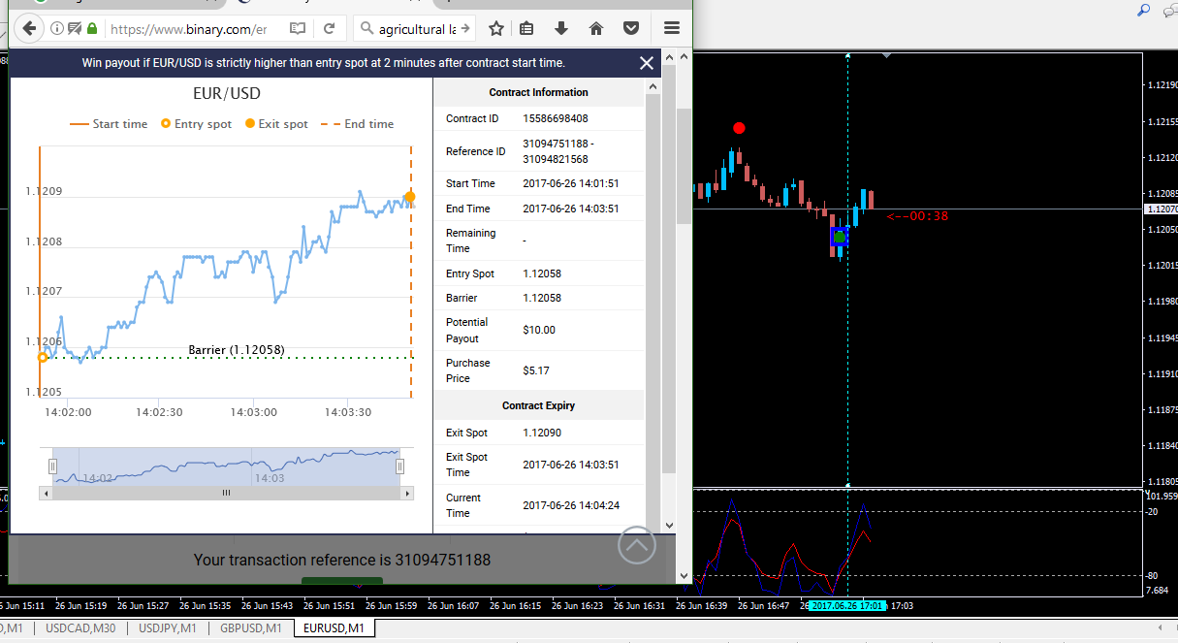Toggle the Entry spot legend item
This screenshot has width=1178, height=643.
(x=196, y=124)
